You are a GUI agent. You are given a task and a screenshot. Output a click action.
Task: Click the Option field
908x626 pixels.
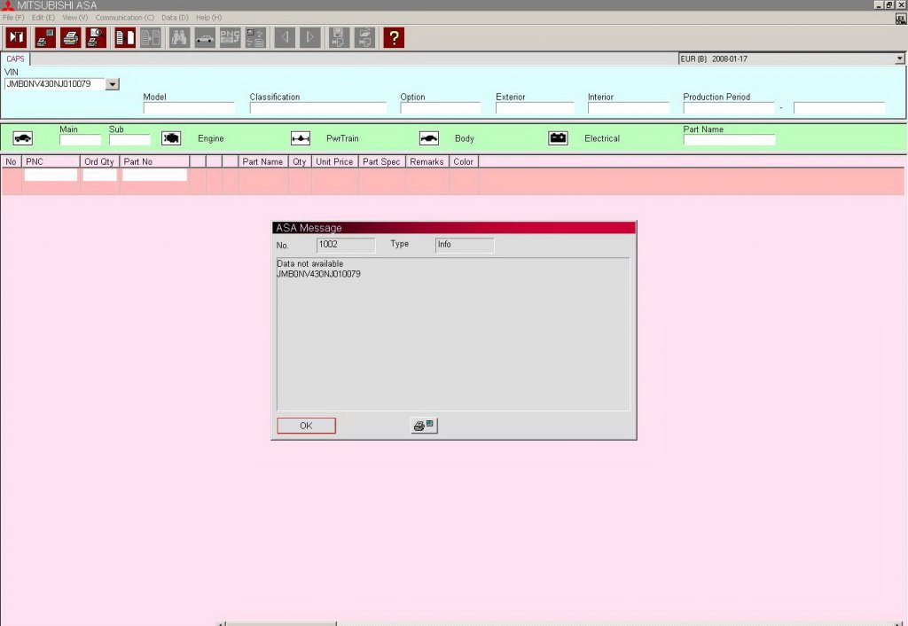[x=440, y=108]
